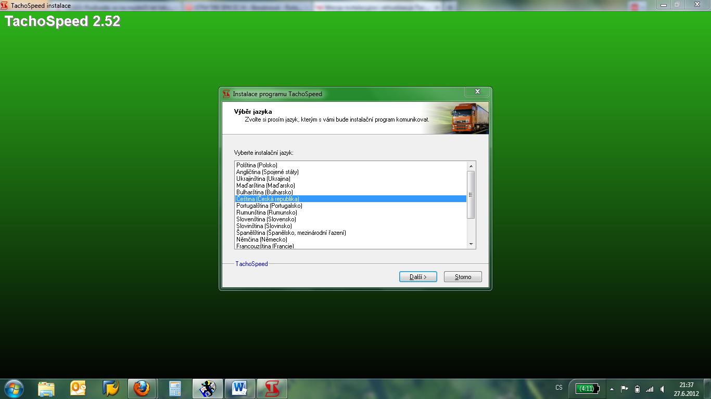711x399 pixels.
Task: Select Portugalština (Portugalsko) language
Action: tap(350, 206)
